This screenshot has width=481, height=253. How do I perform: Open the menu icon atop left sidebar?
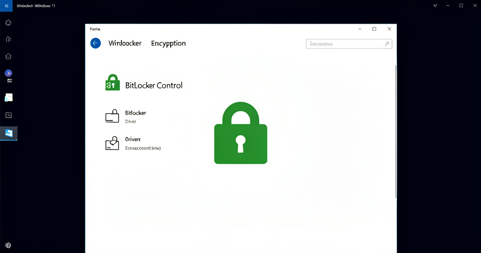point(6,6)
